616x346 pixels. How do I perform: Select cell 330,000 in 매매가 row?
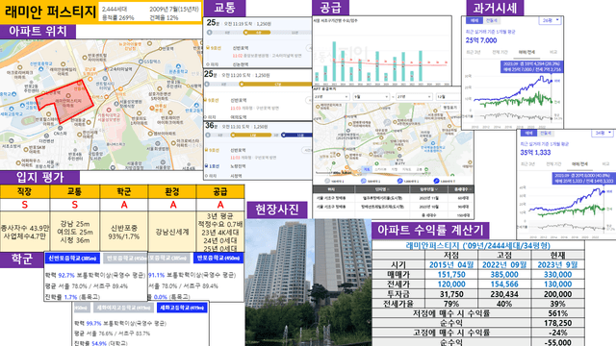pos(557,275)
